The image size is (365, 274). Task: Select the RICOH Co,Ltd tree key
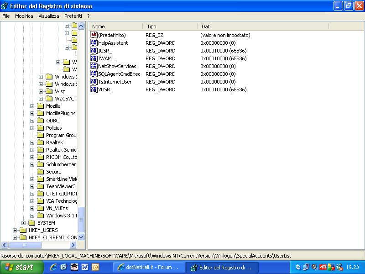[62, 157]
